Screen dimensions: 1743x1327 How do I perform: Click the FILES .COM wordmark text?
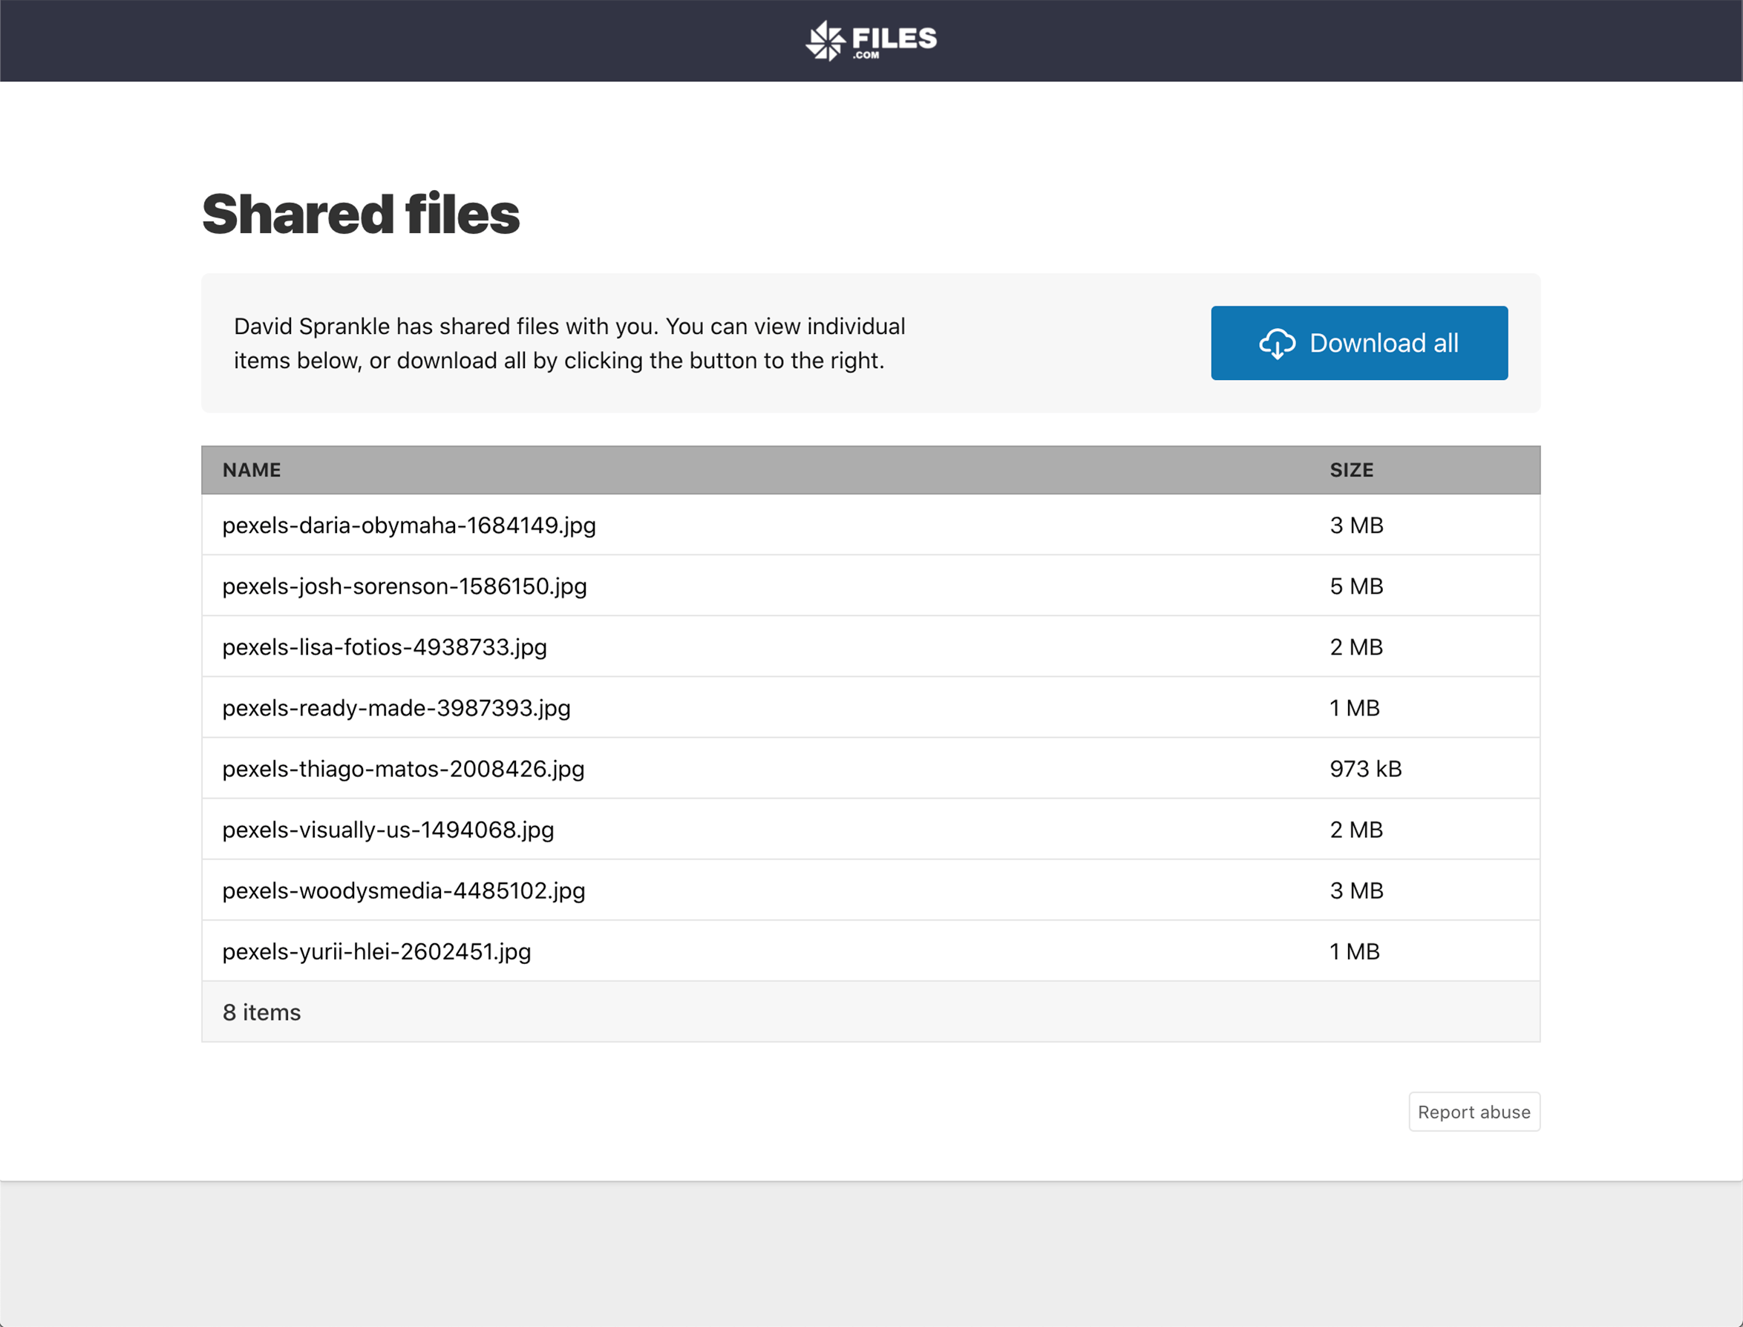coord(894,40)
